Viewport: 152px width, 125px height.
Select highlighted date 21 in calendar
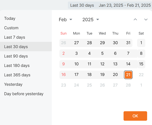(x=128, y=75)
